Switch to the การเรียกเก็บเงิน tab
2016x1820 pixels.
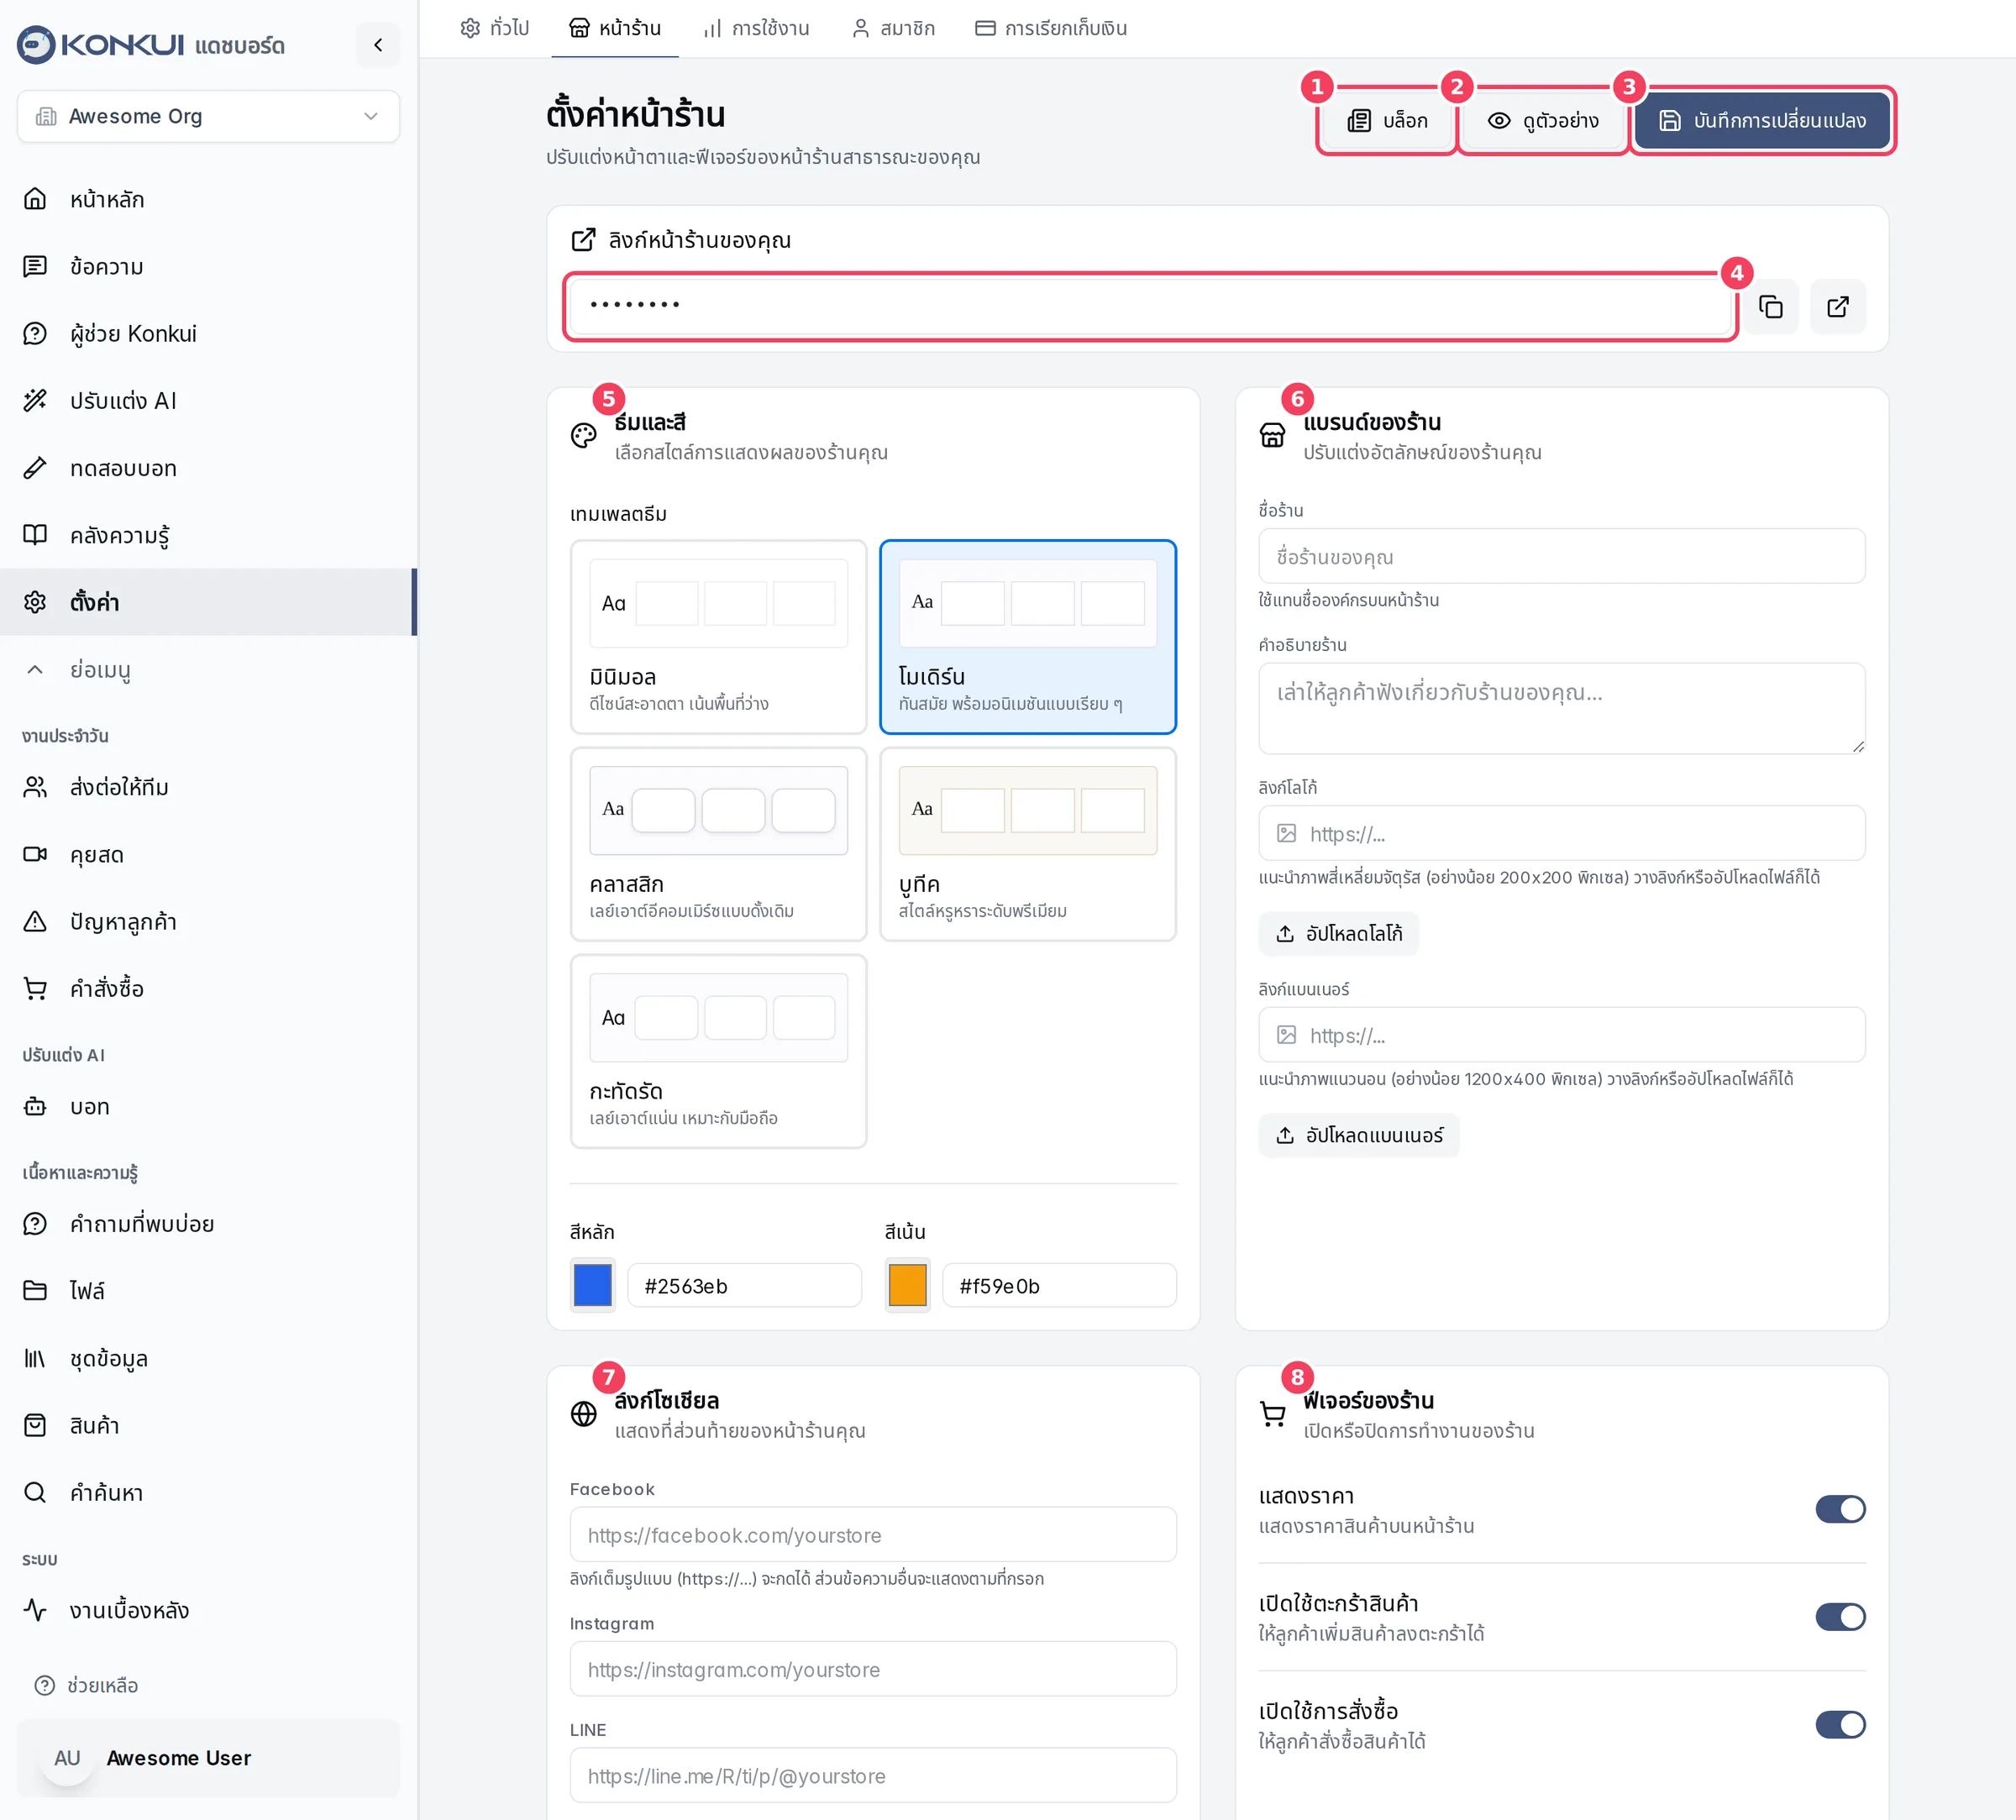coord(1051,28)
